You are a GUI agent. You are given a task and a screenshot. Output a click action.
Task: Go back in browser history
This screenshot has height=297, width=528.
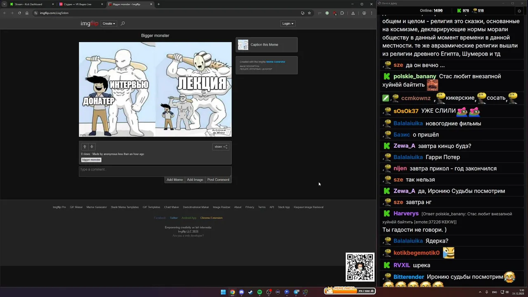(5, 13)
